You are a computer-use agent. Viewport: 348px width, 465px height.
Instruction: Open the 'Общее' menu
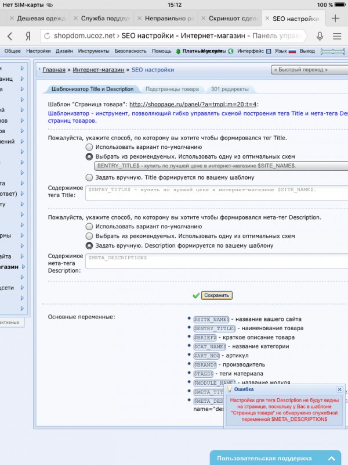12,51
